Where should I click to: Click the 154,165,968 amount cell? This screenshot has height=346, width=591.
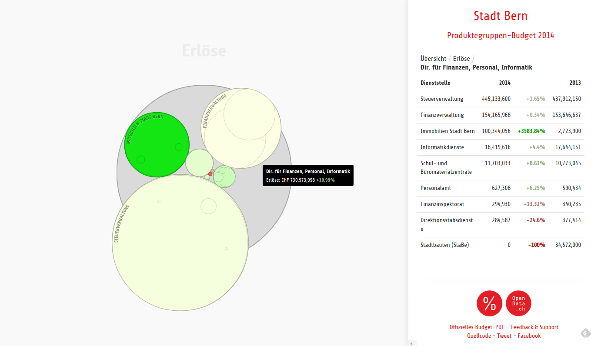point(496,115)
